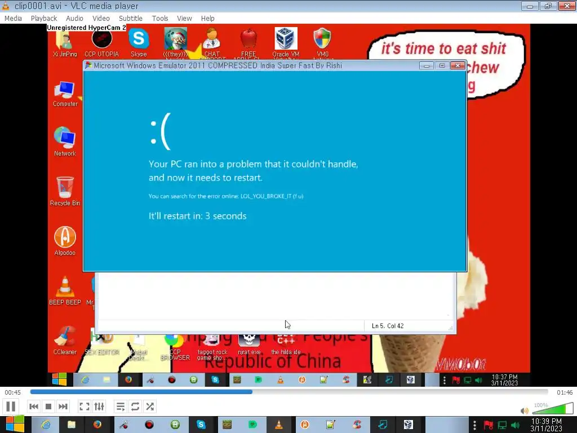Mute audio via VLC speaker icon
The width and height of the screenshot is (577, 433).
[x=525, y=410]
